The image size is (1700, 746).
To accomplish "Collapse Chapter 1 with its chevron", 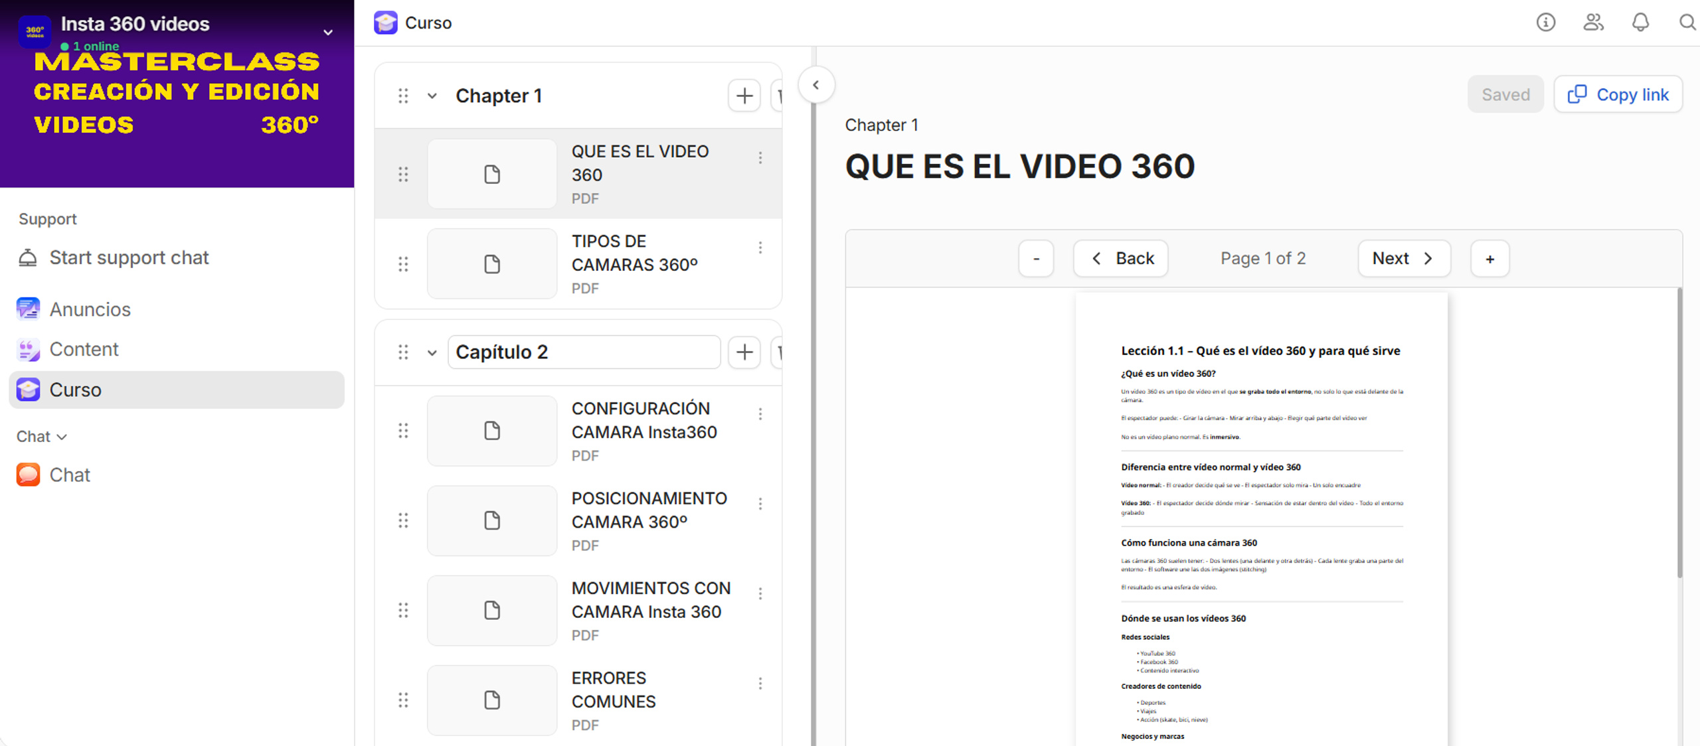I will (432, 96).
